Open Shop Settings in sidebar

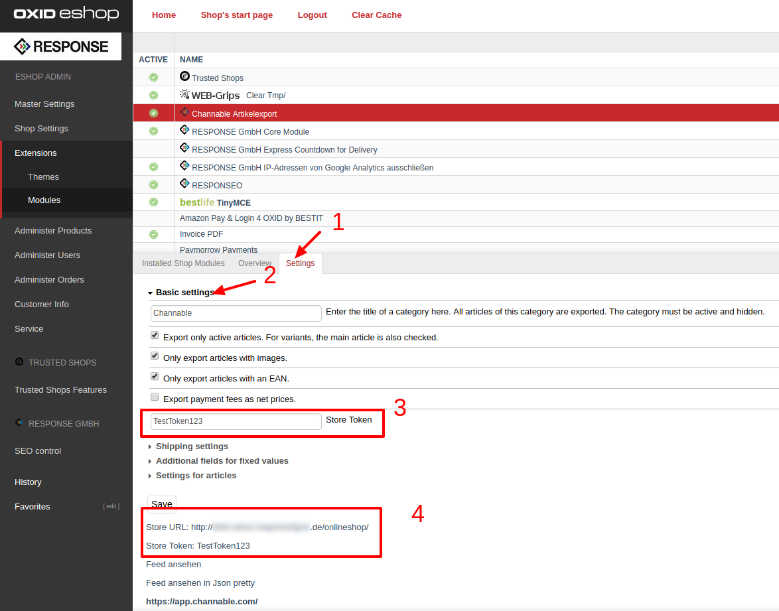pos(41,128)
